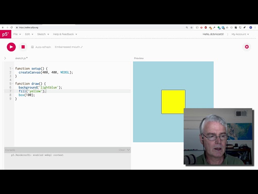The height and width of the screenshot is (194, 258).
Task: Open the browser three-dot menu
Action: tap(255, 27)
